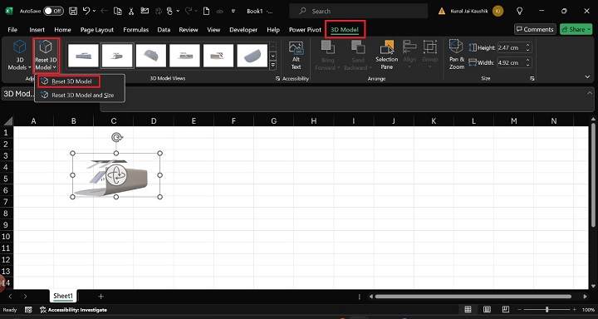598x319 pixels.
Task: Click the lightbulb icon in title bar
Action: 519,11
